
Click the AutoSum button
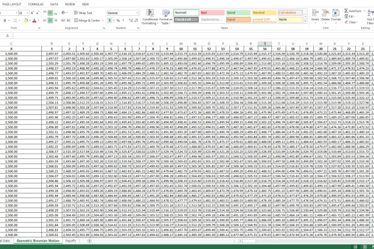tap(355, 11)
